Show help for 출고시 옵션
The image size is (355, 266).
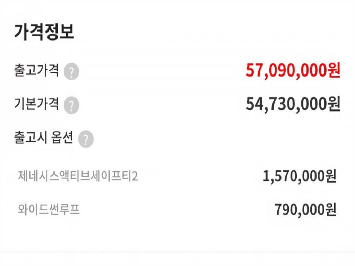(86, 139)
